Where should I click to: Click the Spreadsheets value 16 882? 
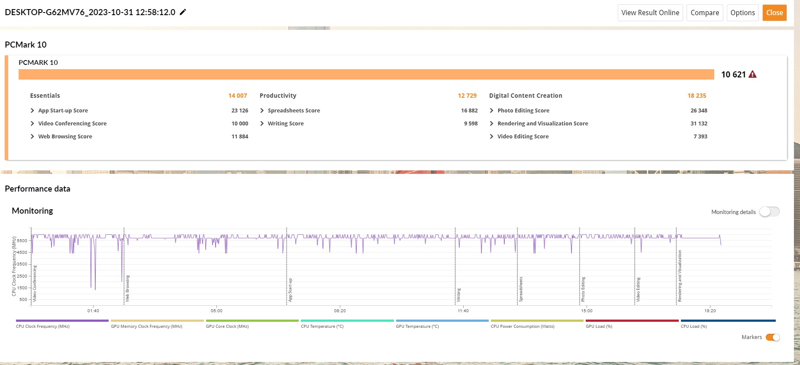[469, 111]
